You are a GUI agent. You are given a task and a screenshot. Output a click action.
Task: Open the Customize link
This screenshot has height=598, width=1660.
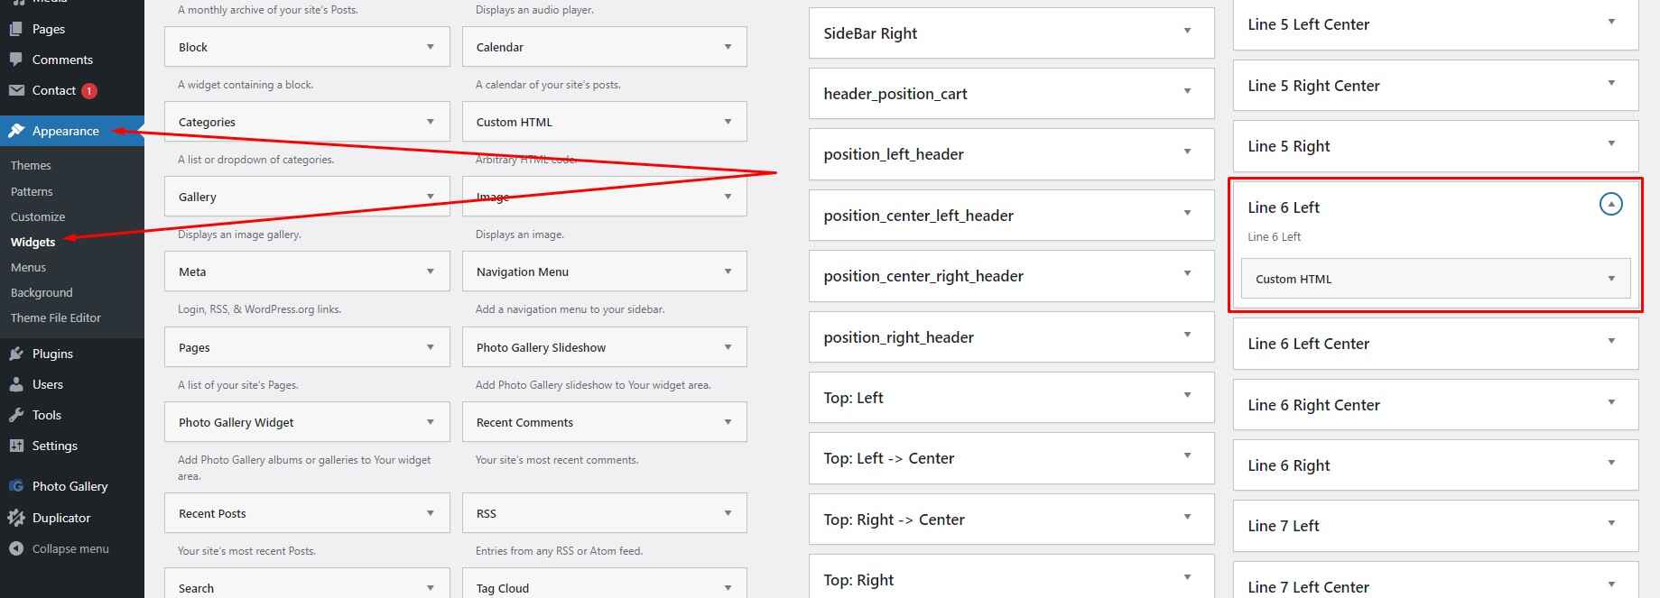(x=38, y=216)
